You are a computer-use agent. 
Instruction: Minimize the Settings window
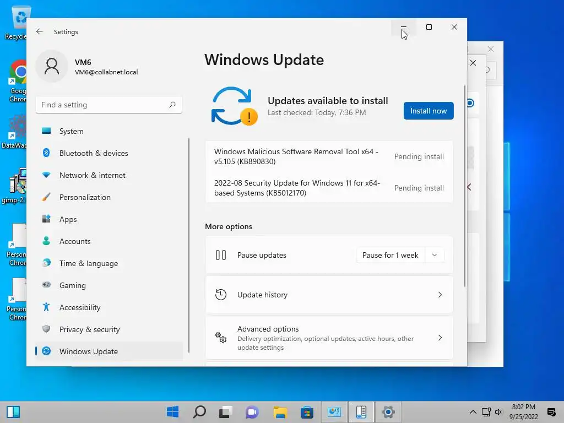[404, 27]
